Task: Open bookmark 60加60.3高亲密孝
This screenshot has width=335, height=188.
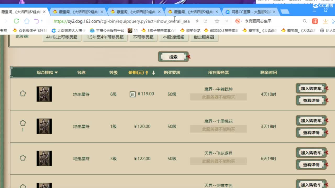Action: pos(221,31)
